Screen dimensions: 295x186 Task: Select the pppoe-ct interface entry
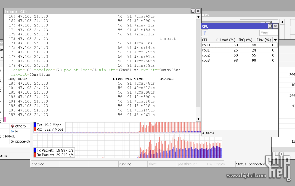click(x=23, y=142)
